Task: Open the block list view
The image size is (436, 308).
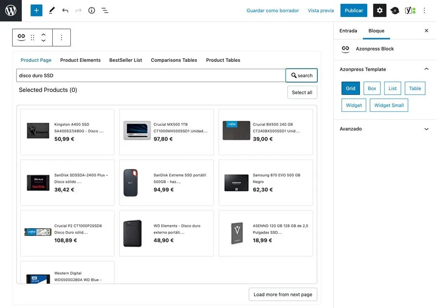Action: 105,11
